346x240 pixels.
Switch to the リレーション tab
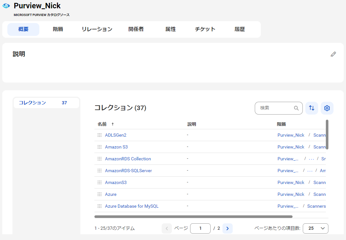pos(97,29)
